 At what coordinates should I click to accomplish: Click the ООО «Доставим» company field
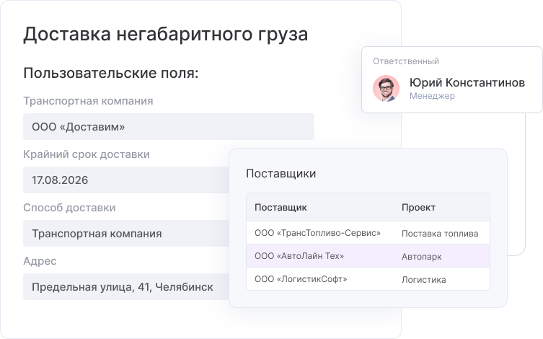click(168, 127)
